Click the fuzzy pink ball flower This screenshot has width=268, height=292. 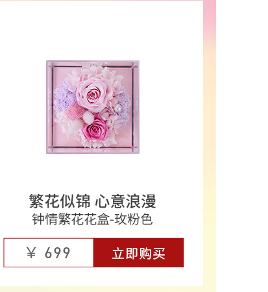75,112
